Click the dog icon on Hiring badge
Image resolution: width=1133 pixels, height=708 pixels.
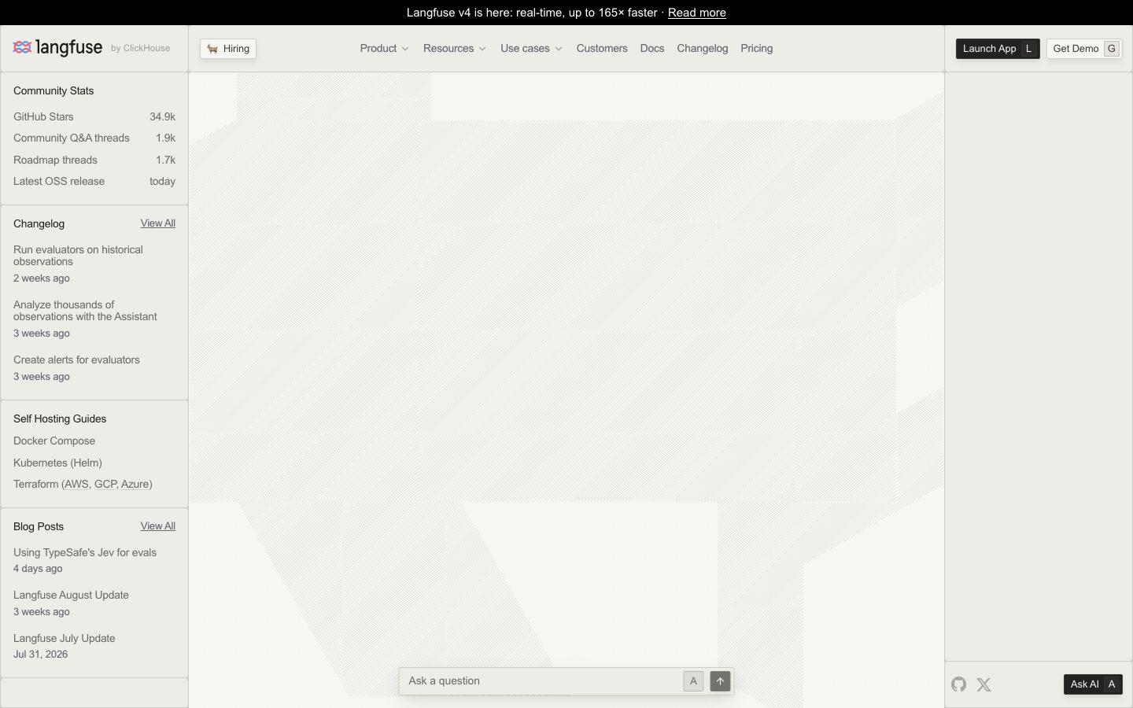click(x=212, y=49)
